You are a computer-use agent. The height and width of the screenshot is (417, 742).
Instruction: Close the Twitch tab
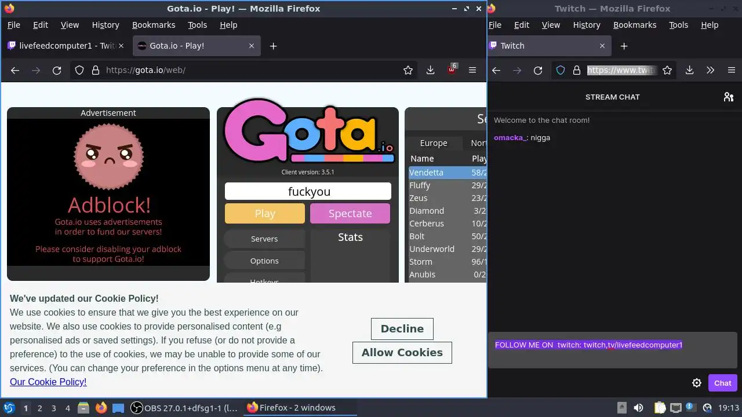[602, 46]
